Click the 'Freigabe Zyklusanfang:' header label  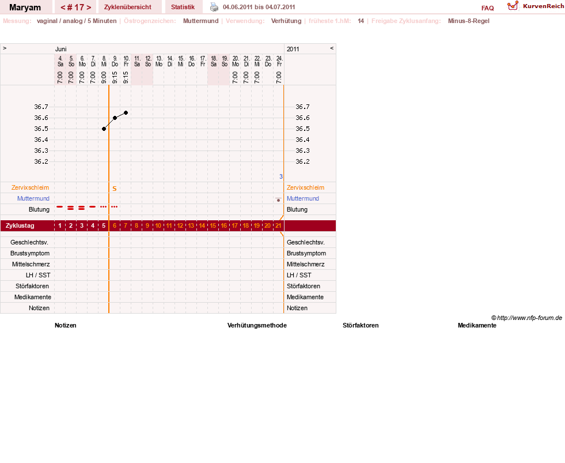(x=406, y=21)
